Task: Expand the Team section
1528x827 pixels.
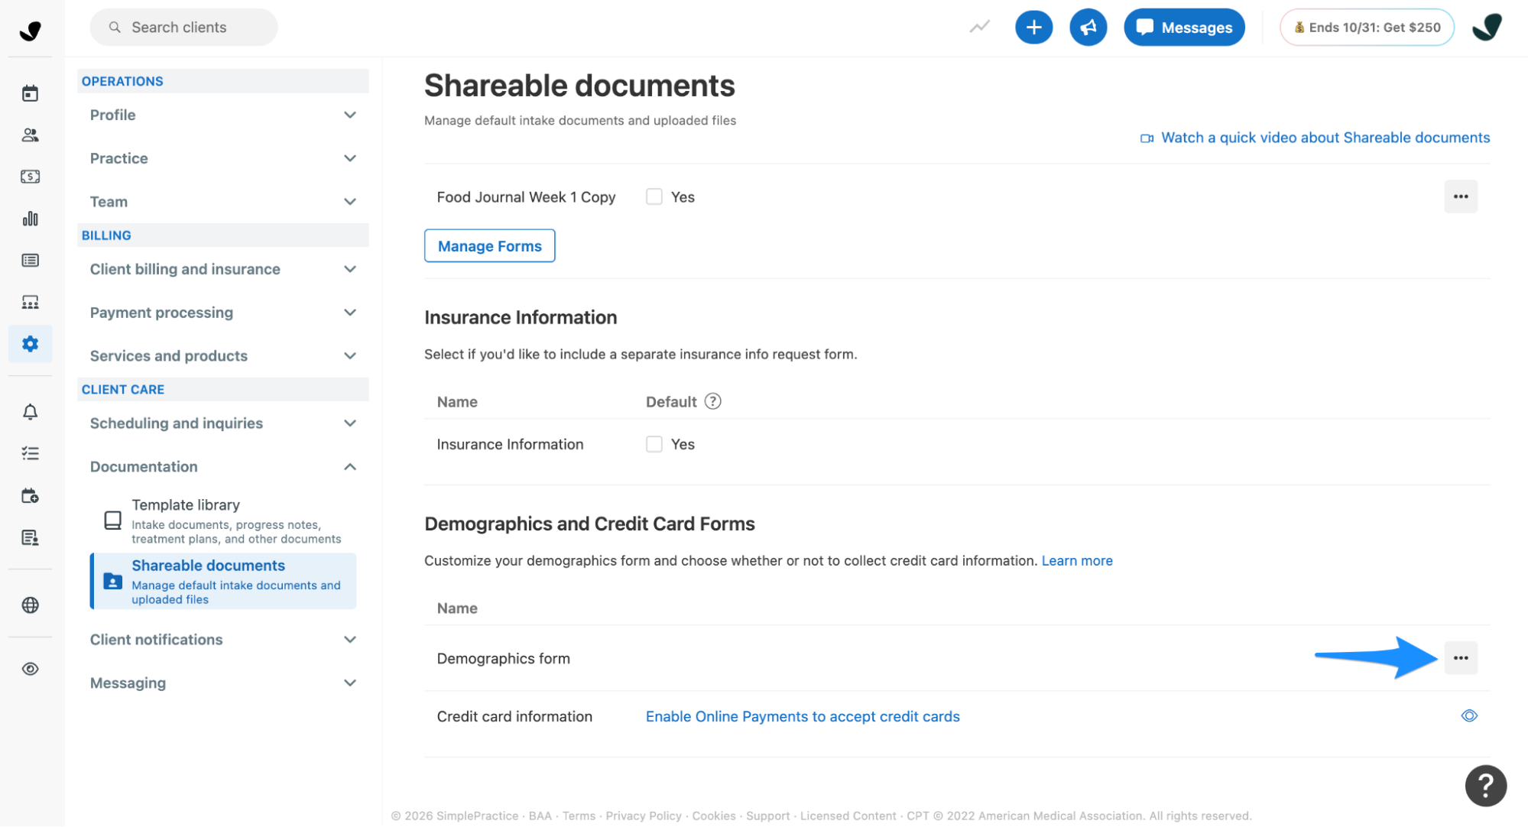Action: click(x=222, y=202)
